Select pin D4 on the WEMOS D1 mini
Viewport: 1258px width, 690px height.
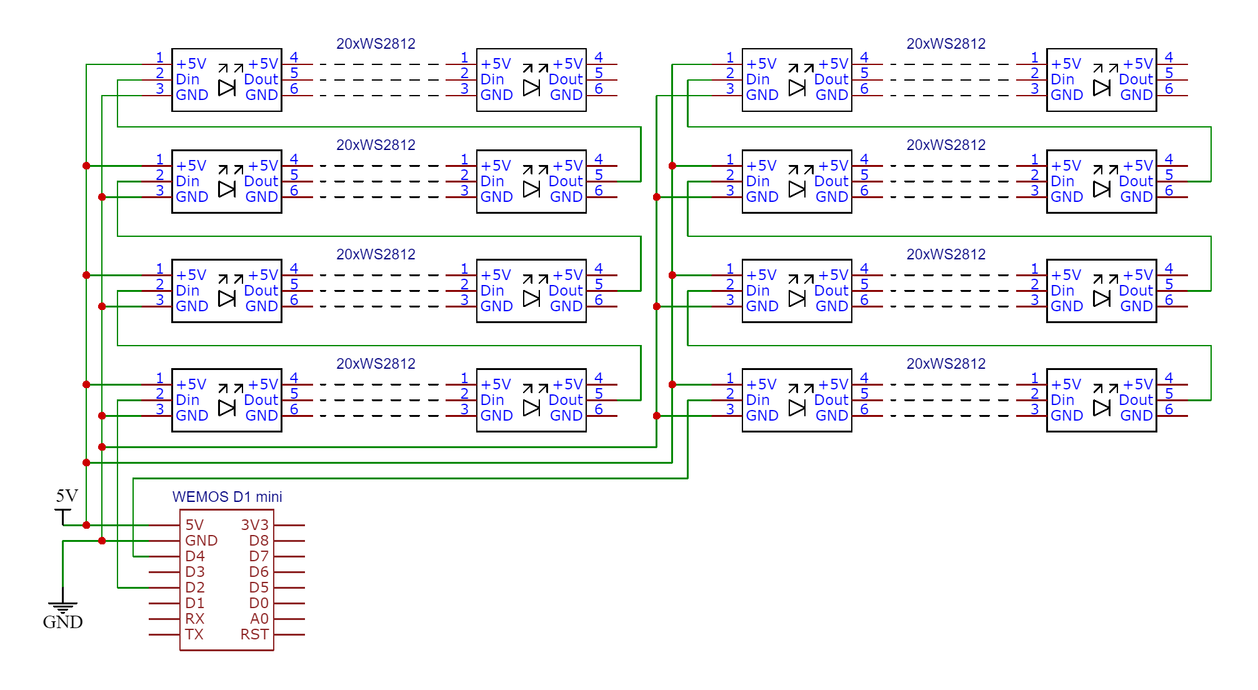click(x=194, y=555)
